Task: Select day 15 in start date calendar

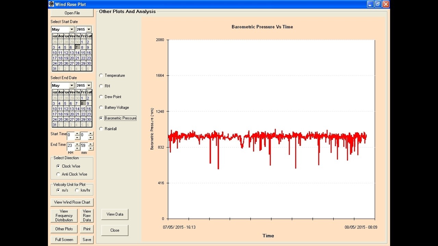Action: pyautogui.click(x=83, y=53)
